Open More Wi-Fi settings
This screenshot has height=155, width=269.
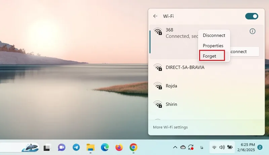pyautogui.click(x=170, y=127)
